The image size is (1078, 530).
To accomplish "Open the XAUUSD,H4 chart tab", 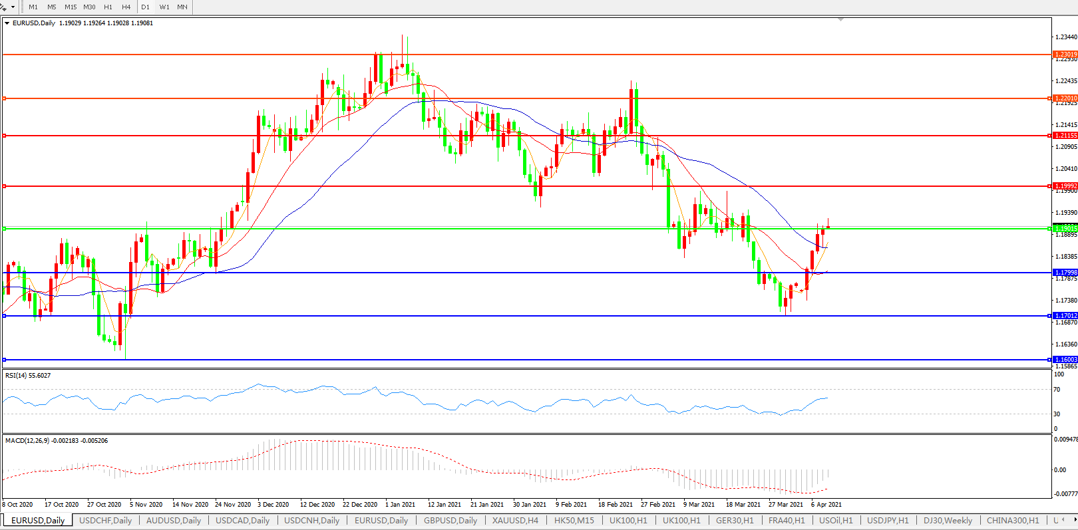I will 515,521.
